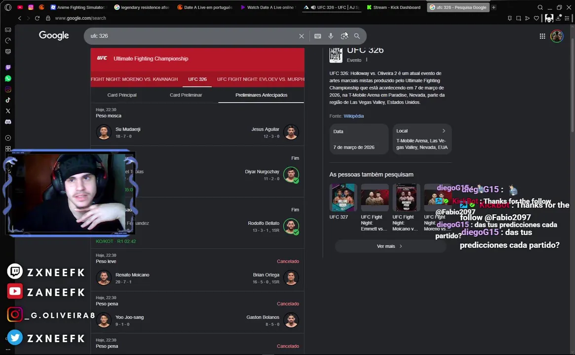Open Discord panel in sidebar
The height and width of the screenshot is (355, 575).
[8, 122]
